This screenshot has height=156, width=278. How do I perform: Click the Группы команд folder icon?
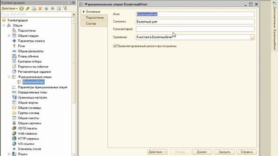point(14,113)
